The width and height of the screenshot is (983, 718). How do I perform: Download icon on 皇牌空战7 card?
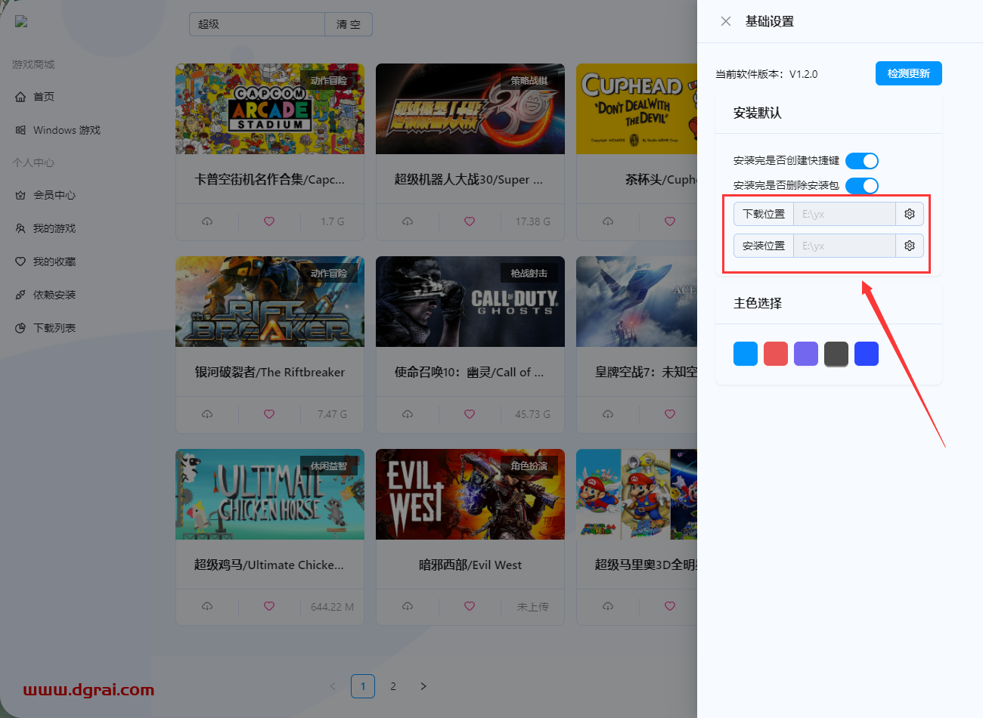click(608, 414)
